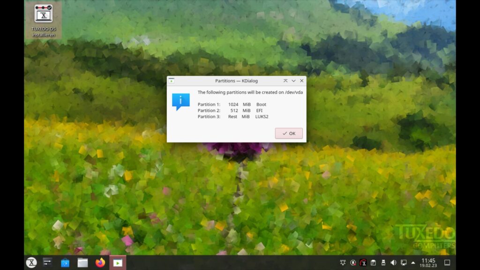Close the Partitions KDialog window

pos(301,81)
